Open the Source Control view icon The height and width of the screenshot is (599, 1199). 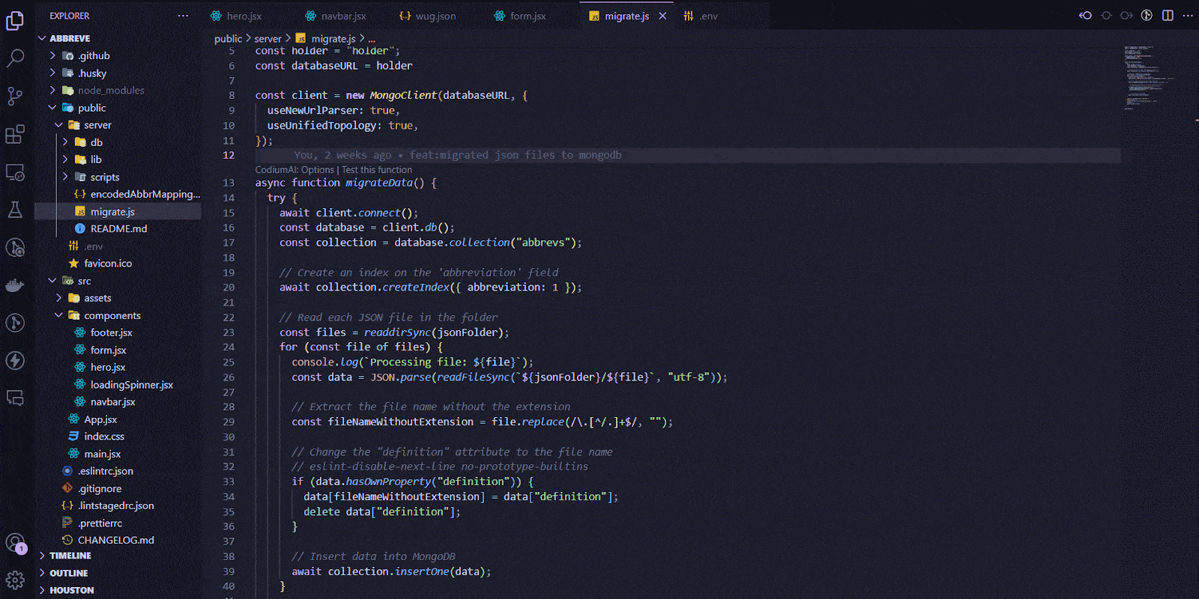pyautogui.click(x=15, y=96)
